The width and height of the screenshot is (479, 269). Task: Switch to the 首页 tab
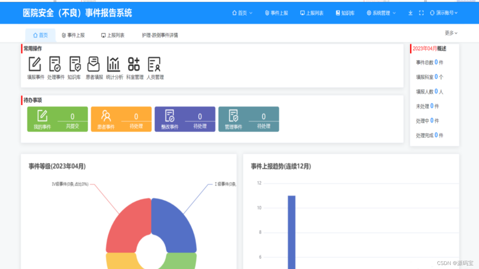click(40, 35)
